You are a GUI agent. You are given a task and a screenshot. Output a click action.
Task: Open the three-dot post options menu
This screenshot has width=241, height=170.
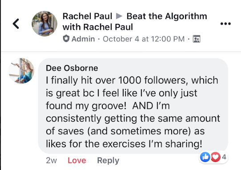tap(225, 24)
